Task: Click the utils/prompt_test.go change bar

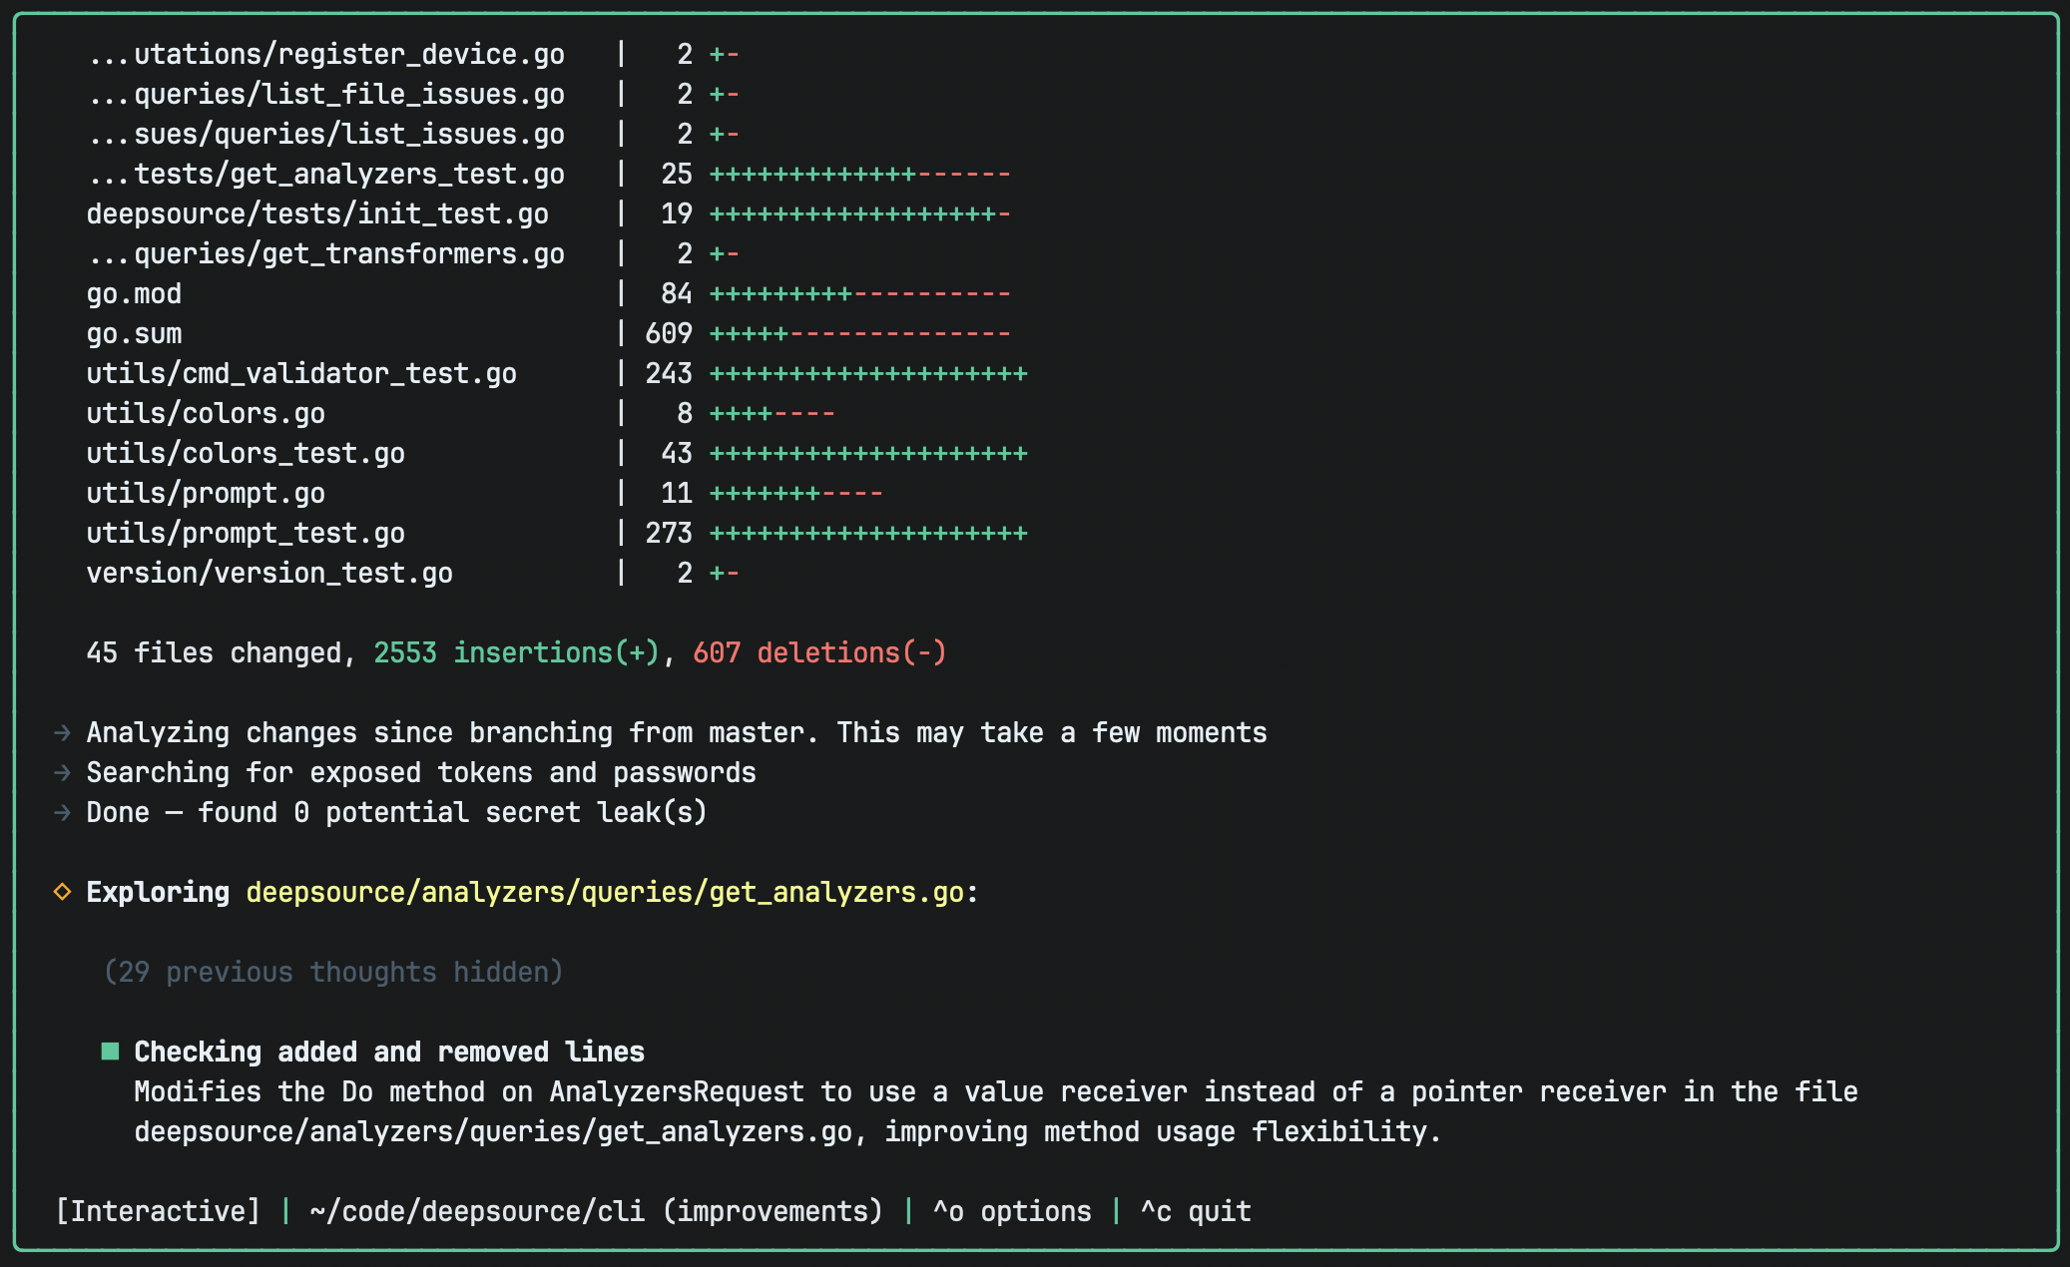Action: click(867, 534)
